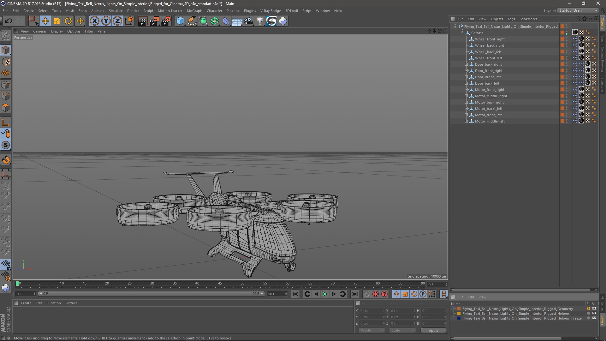This screenshot has height=341, width=606.
Task: Toggle Wheel_back_left layer color square
Action: tap(562, 52)
